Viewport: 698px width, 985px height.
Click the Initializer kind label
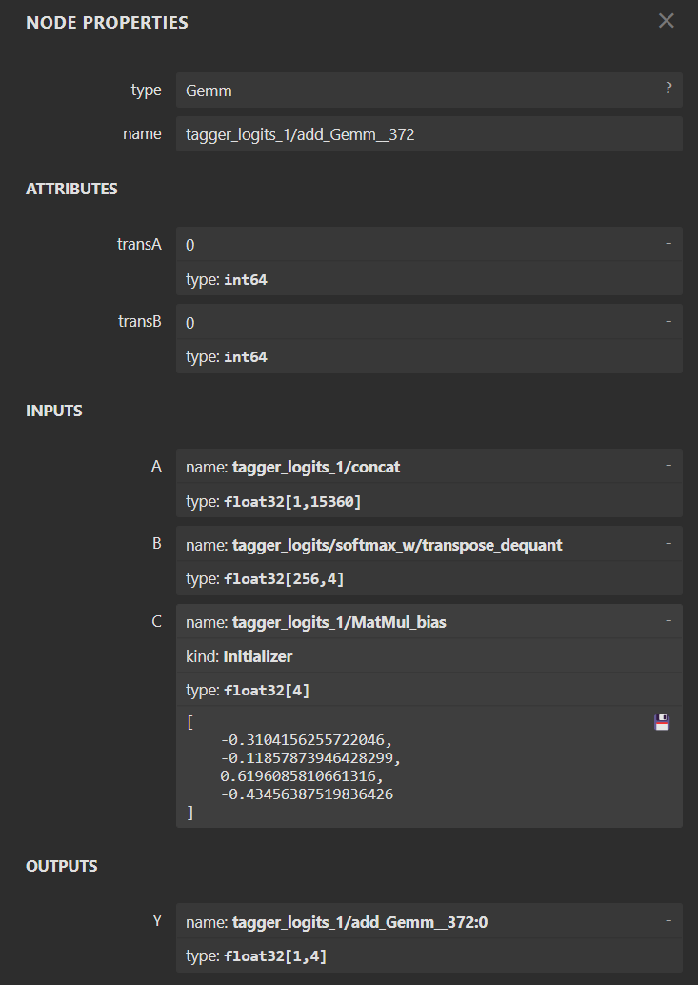[239, 655]
